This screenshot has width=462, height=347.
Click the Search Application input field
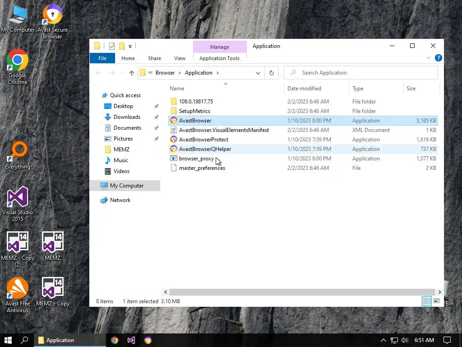click(x=360, y=73)
